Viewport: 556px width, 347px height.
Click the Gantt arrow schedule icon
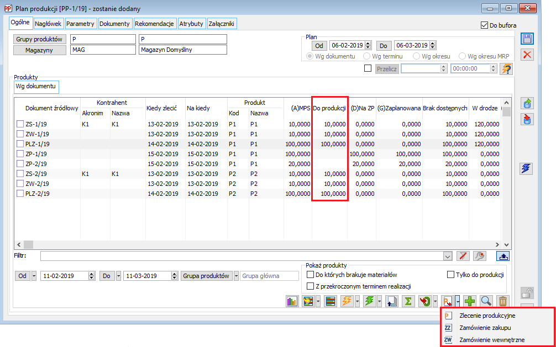coord(308,302)
